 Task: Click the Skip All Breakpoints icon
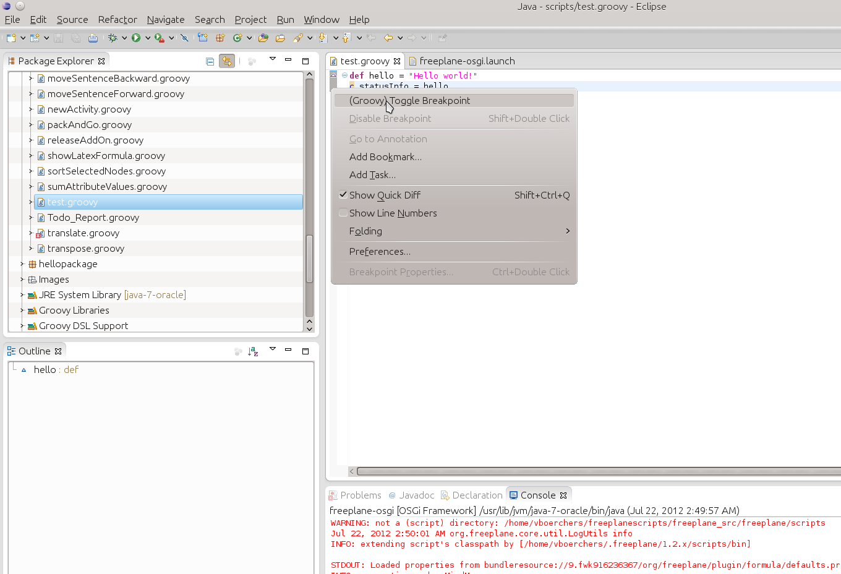184,38
